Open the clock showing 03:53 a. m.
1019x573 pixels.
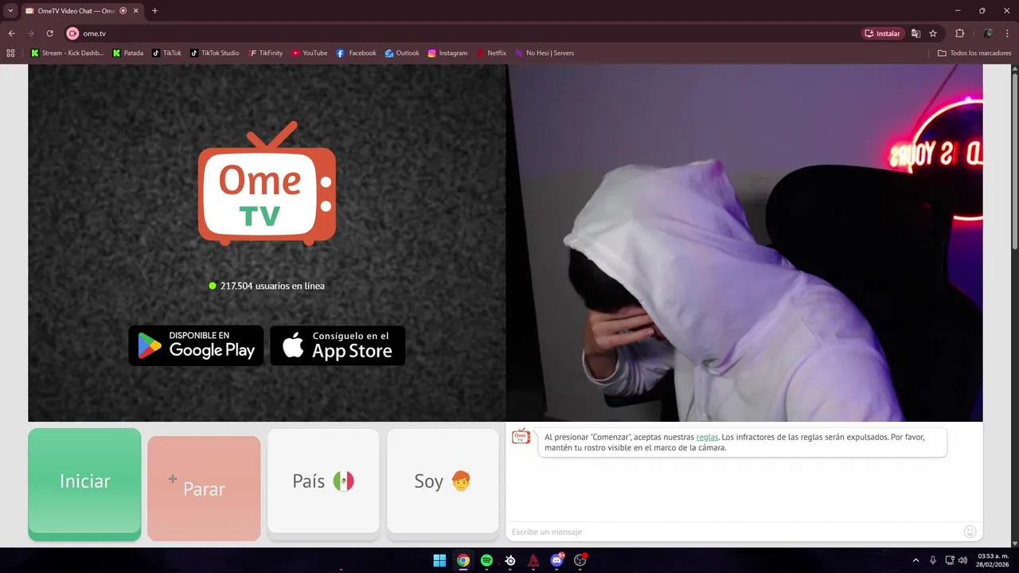coord(993,560)
